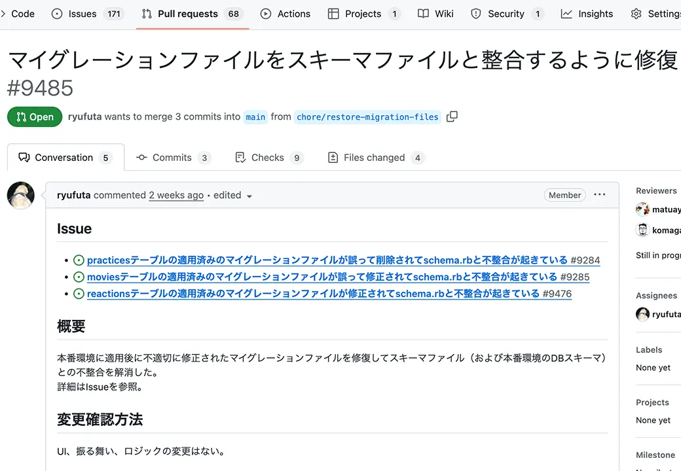681x471 pixels.
Task: Click the Checks tab icon
Action: [x=240, y=158]
